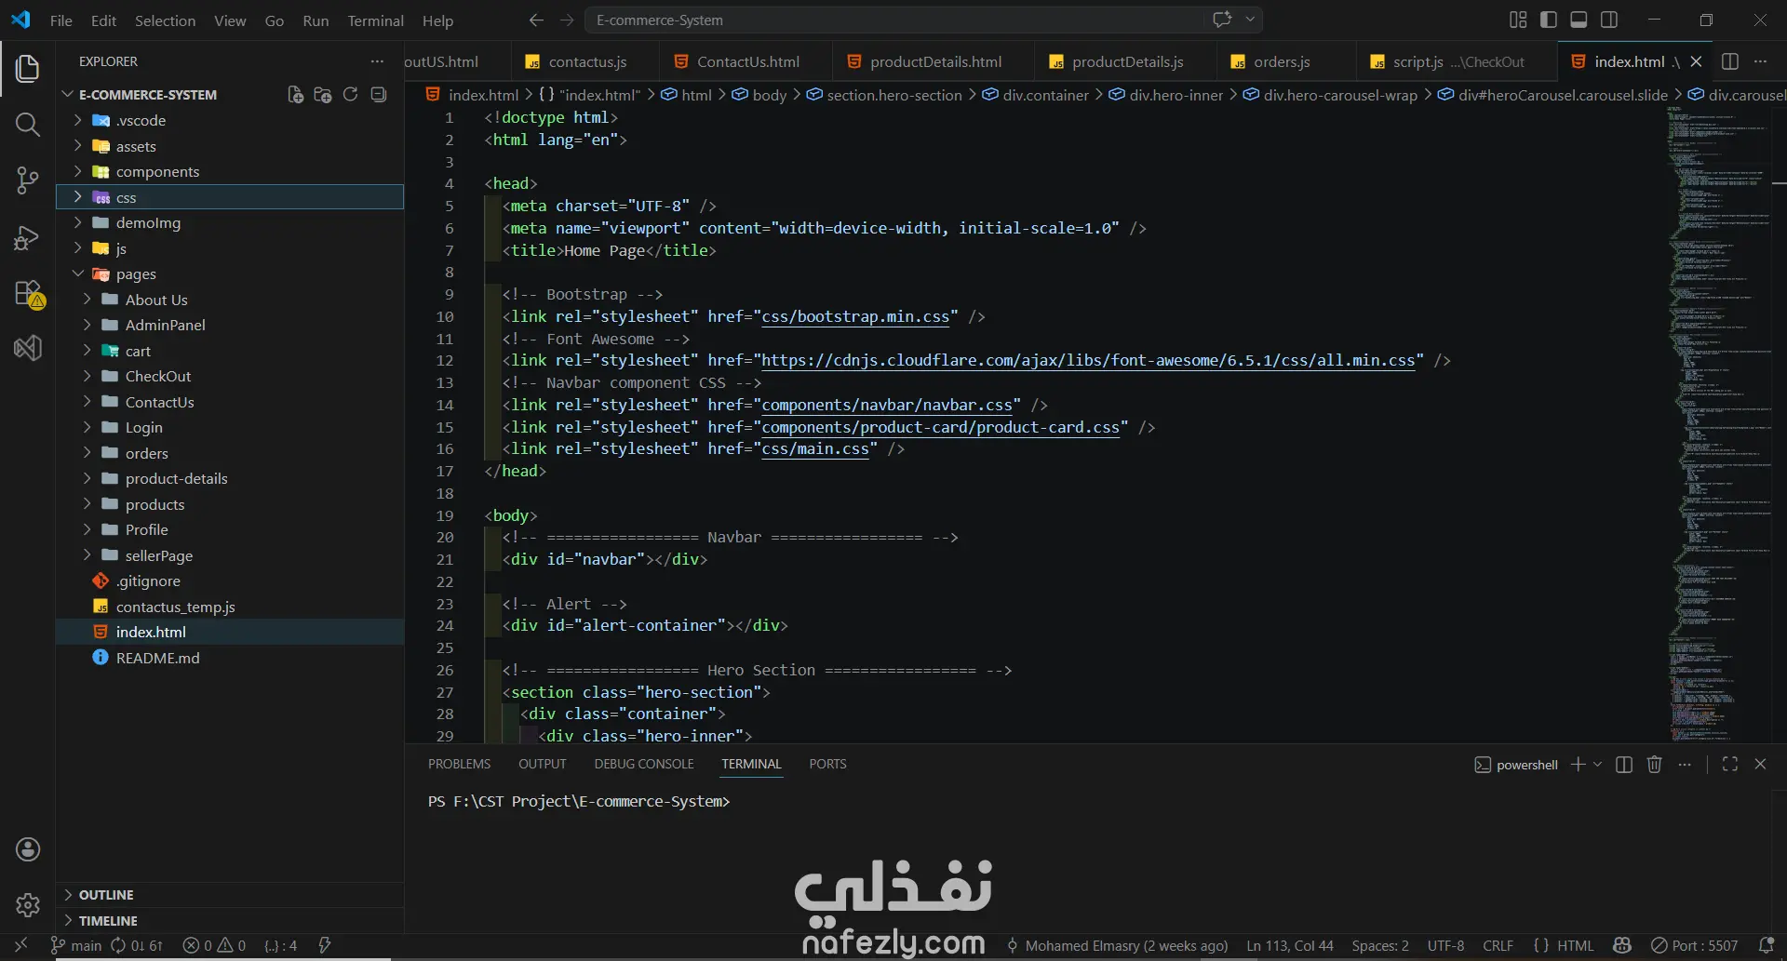Open the remote window indicator
This screenshot has width=1787, height=961.
coord(21,946)
